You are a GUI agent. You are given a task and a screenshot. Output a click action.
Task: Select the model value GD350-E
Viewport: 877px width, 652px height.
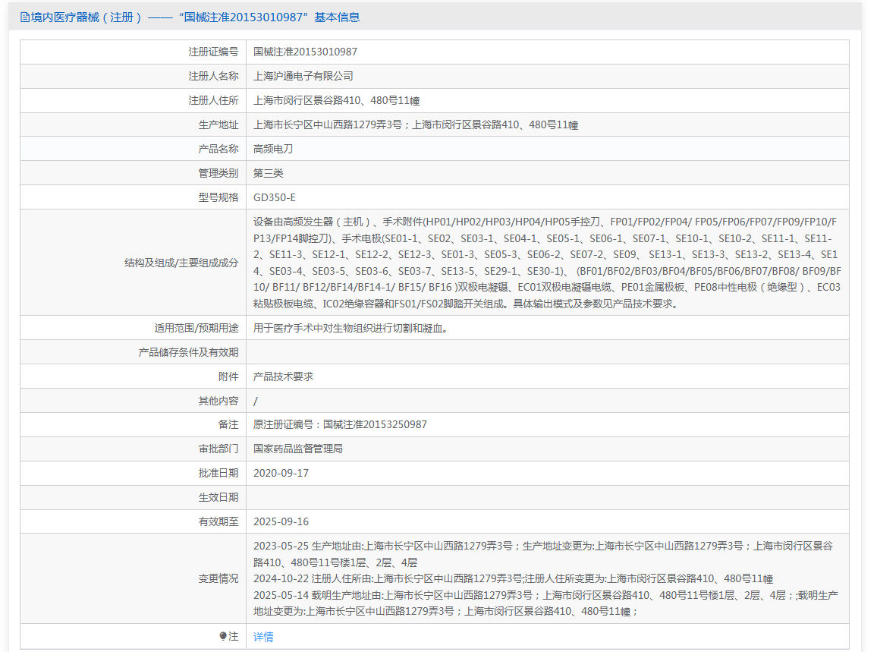(x=275, y=197)
